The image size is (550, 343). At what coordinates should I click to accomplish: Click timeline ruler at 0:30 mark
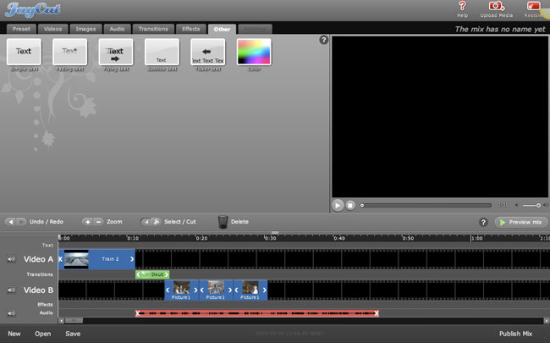(270, 238)
